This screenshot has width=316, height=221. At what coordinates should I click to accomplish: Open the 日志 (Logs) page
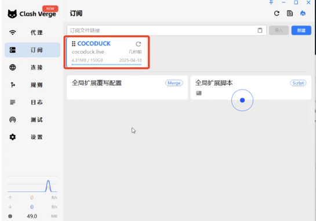click(x=32, y=102)
